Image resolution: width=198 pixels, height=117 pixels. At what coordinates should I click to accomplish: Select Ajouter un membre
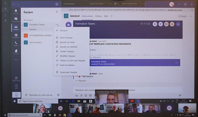pyautogui.click(x=71, y=47)
